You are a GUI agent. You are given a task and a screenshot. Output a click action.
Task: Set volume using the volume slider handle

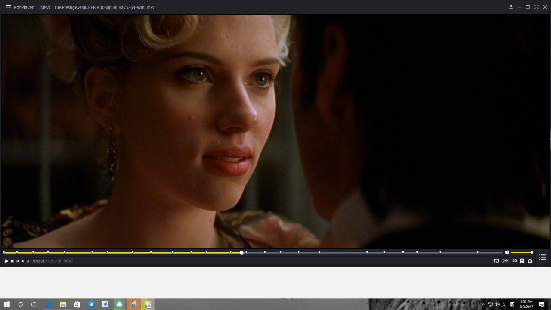tap(532, 253)
